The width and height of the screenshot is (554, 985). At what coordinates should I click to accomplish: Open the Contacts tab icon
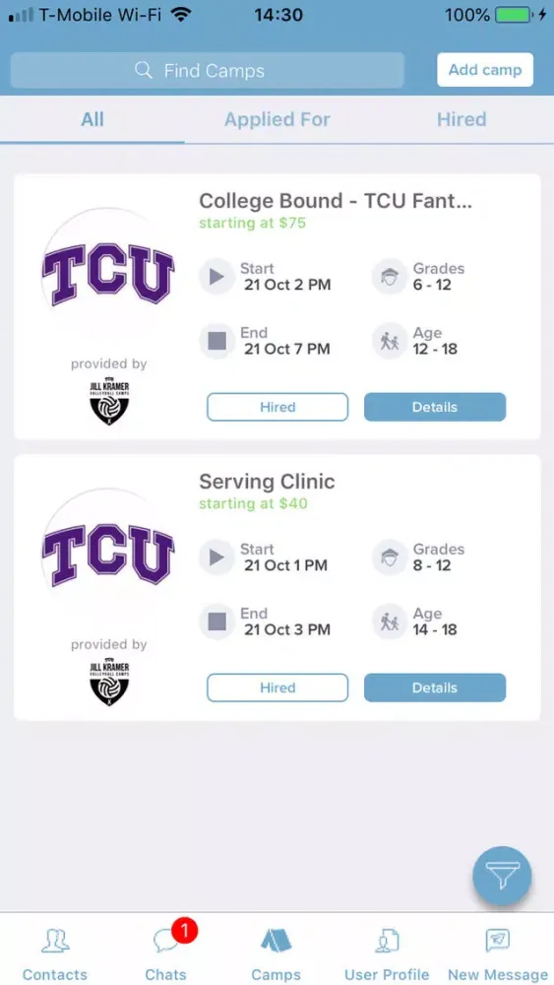(55, 941)
